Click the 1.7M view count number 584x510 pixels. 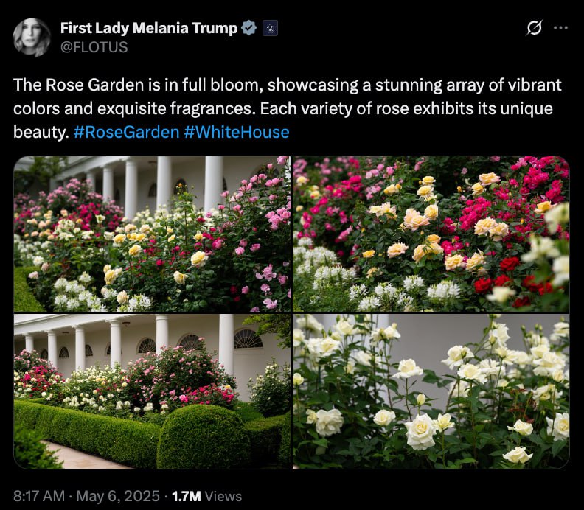point(187,496)
